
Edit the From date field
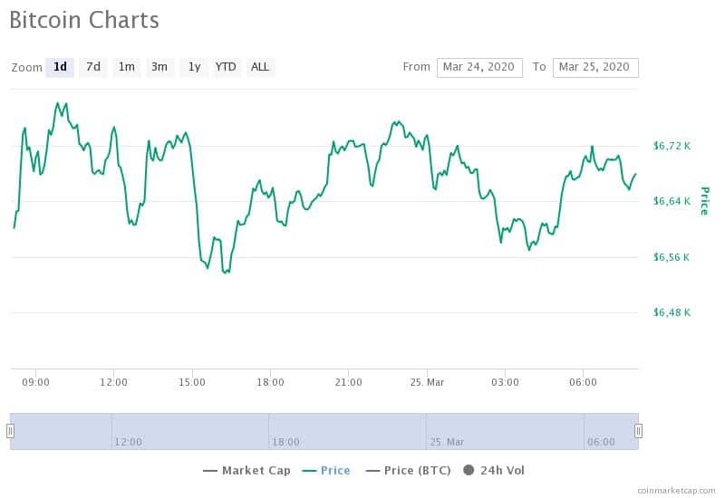tap(479, 67)
